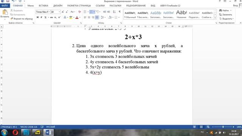Toggle superscript formatting
Viewport: 242px width, 136px height.
click(59, 17)
